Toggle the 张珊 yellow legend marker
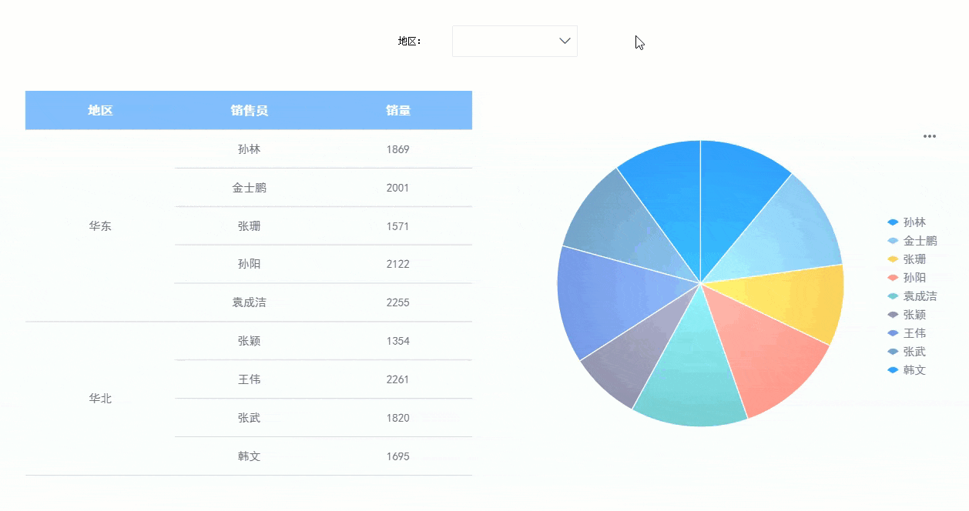The height and width of the screenshot is (511, 969). (x=893, y=259)
